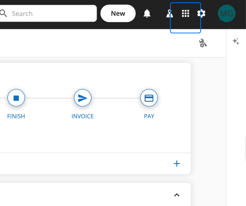Click the Finish stop-square step icon
This screenshot has width=246, height=206.
click(16, 98)
